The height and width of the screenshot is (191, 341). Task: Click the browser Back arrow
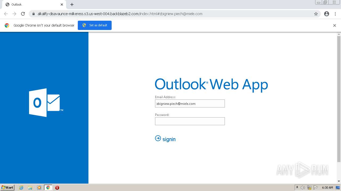pyautogui.click(x=6, y=14)
